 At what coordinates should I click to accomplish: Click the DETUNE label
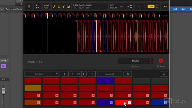point(114,8)
